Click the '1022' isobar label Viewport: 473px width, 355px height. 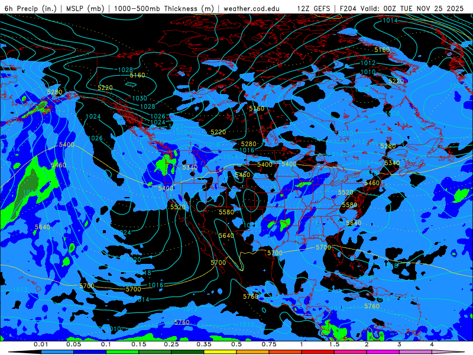coord(176,126)
